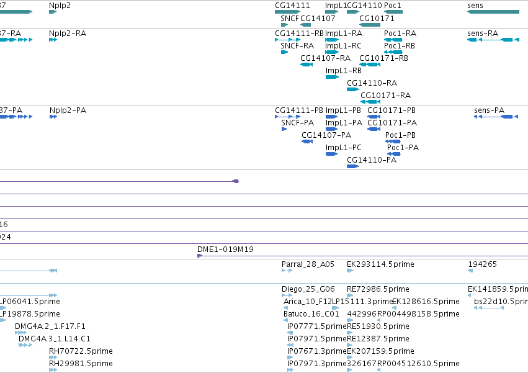
Task: Click the CG14111-RB transcript label
Action: 299,34
